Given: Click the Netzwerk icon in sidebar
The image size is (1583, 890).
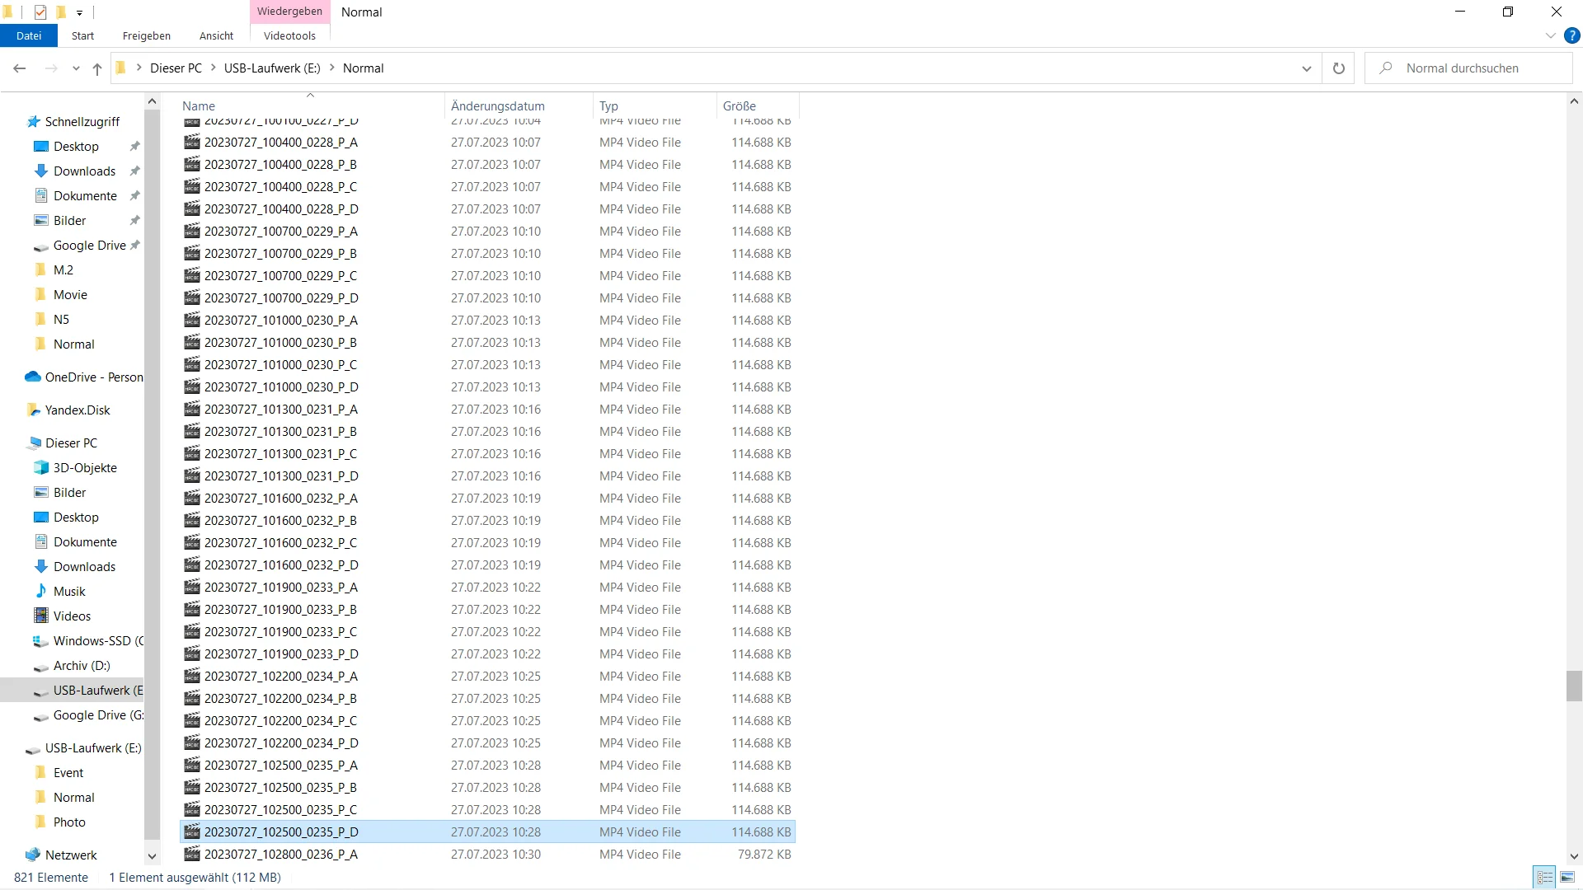Looking at the screenshot, I should (x=33, y=855).
